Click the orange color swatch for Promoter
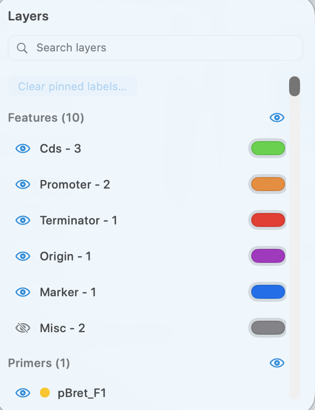315x410 pixels. [x=267, y=184]
